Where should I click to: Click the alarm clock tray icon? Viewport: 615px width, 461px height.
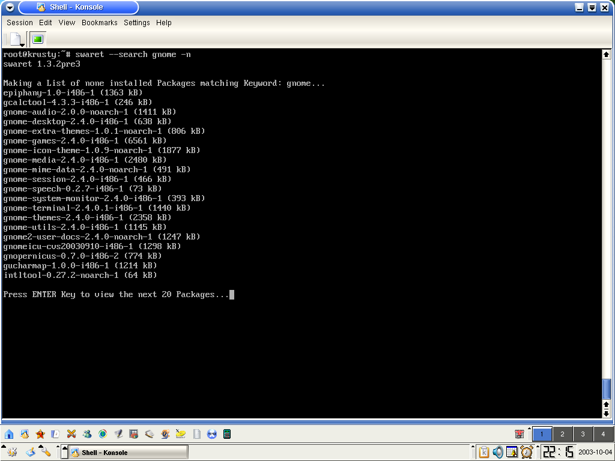526,453
